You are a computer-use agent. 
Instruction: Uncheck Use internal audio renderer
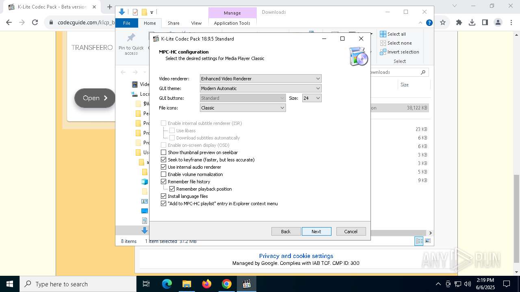(x=164, y=167)
